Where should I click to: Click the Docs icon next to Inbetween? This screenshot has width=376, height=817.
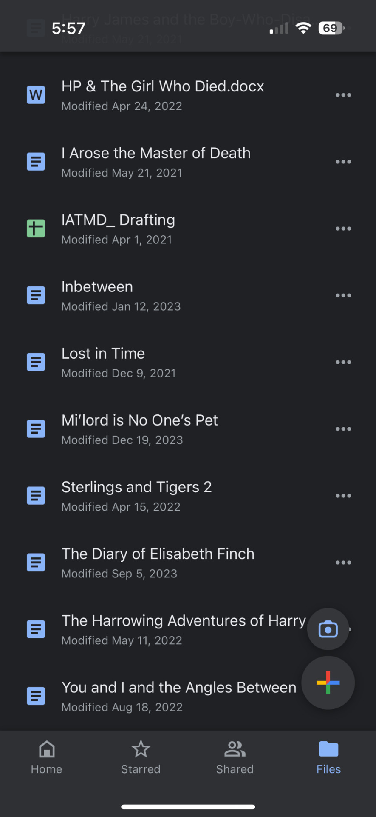(36, 295)
